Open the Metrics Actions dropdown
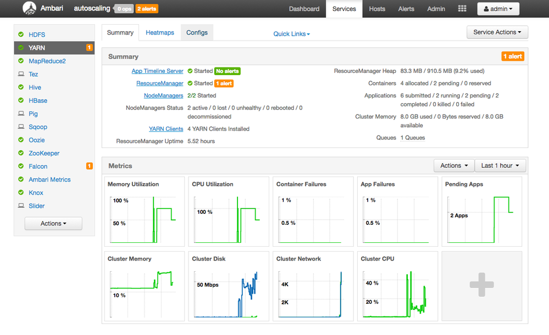Screen dimensions: 549x335 click(x=454, y=166)
